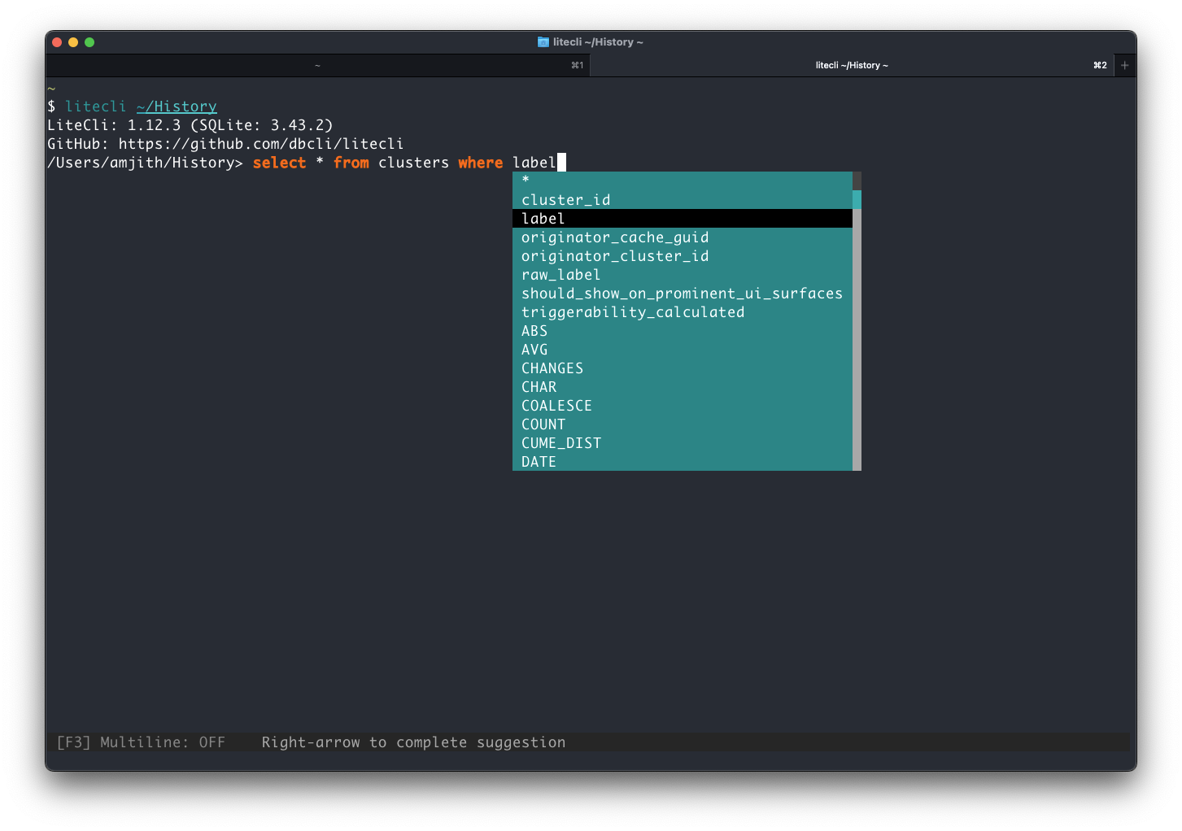Click the [F3] Multiline: OFF status
Viewport: 1182px width, 831px height.
point(141,742)
